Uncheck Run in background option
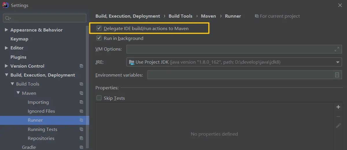 click(x=99, y=38)
